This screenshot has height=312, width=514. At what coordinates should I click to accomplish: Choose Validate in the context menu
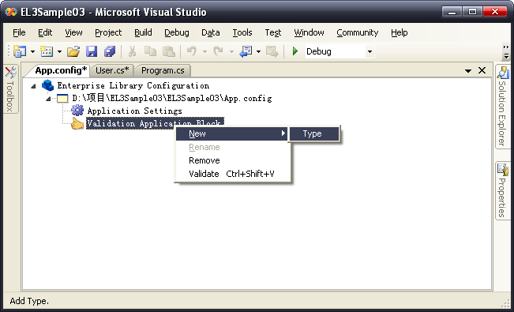point(233,174)
